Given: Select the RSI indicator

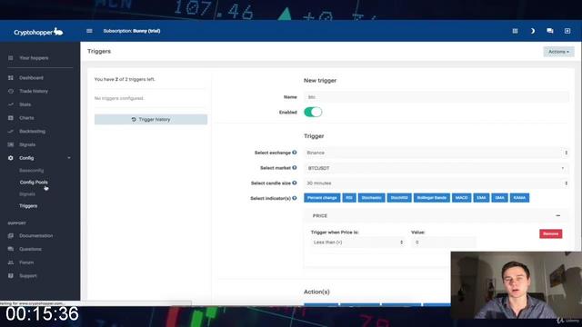Looking at the screenshot, I should pos(349,198).
